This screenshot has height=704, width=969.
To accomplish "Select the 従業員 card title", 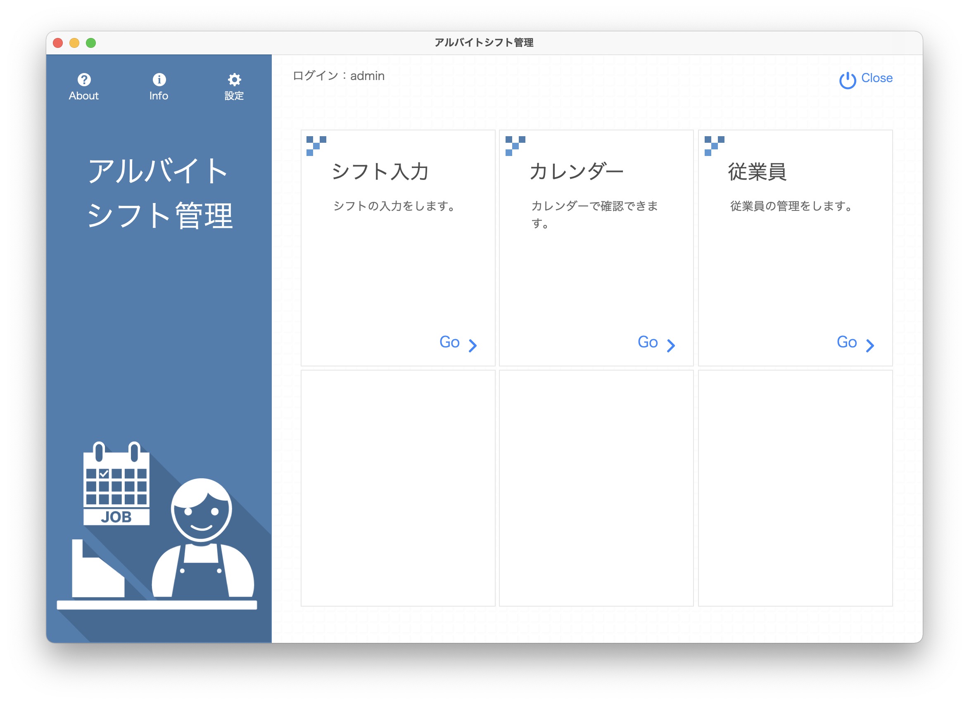I will point(757,172).
